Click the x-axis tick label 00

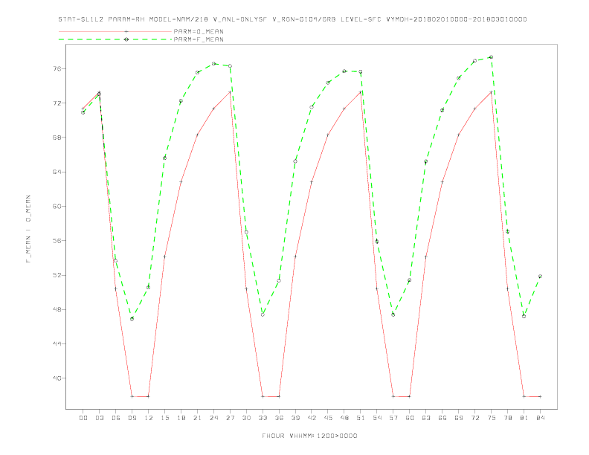click(x=83, y=418)
